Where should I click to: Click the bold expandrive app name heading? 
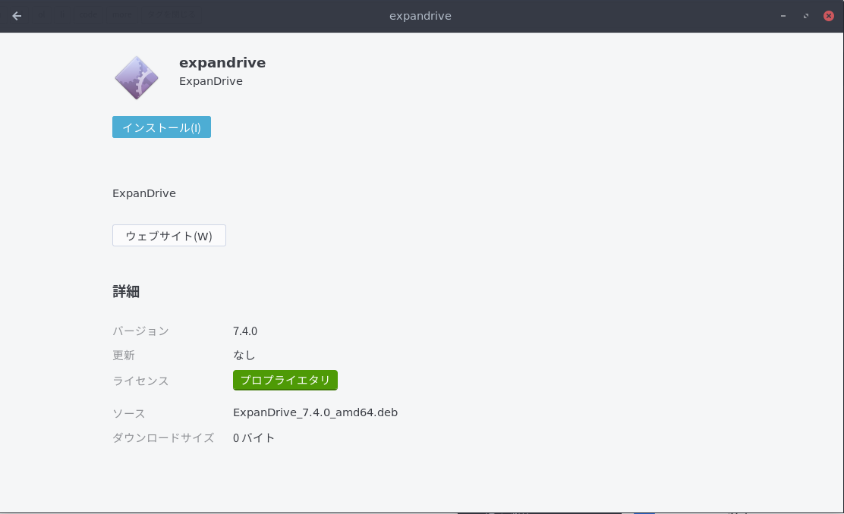222,63
